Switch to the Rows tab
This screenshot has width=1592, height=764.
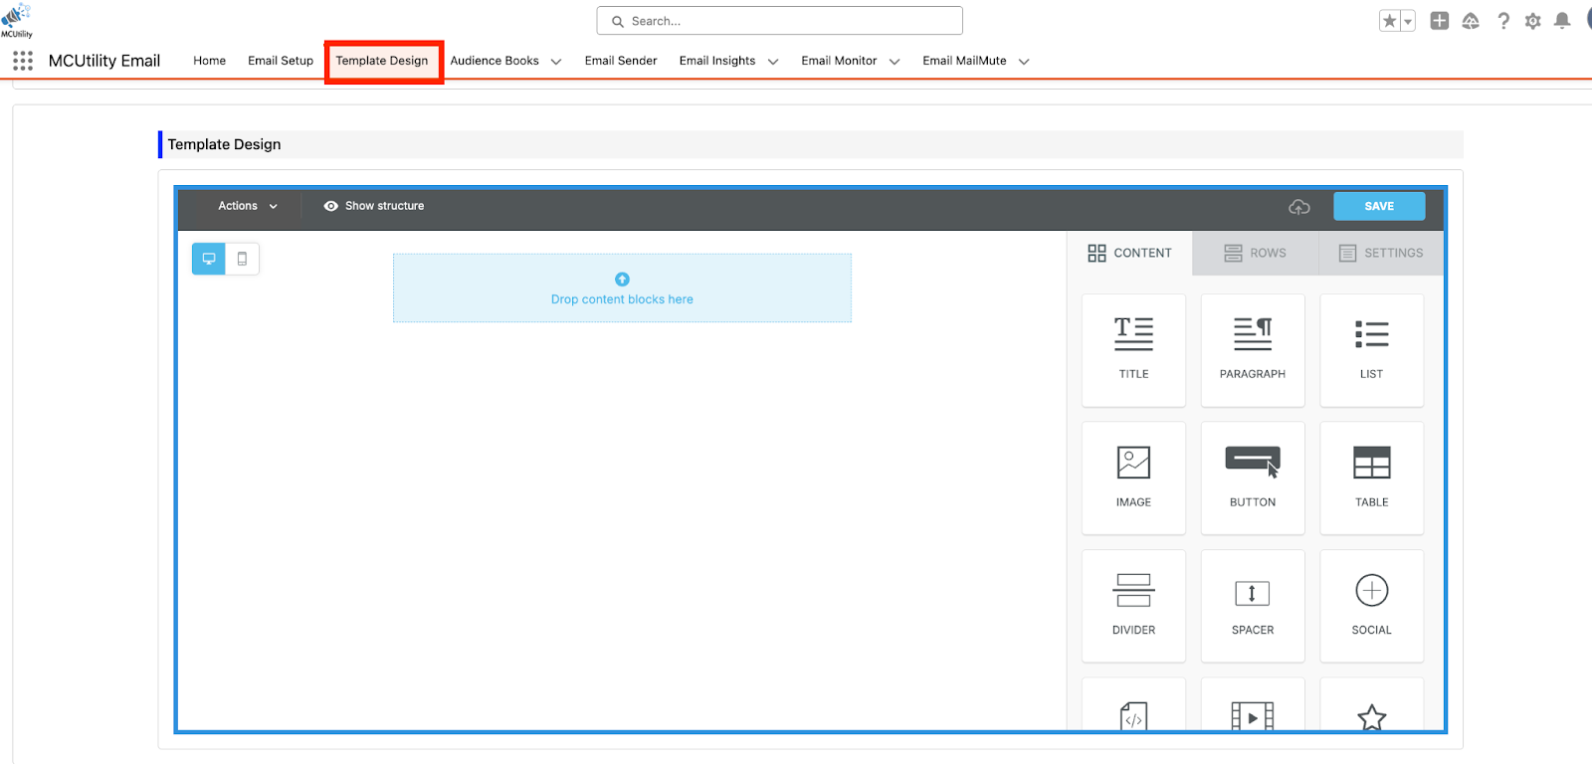1255,253
